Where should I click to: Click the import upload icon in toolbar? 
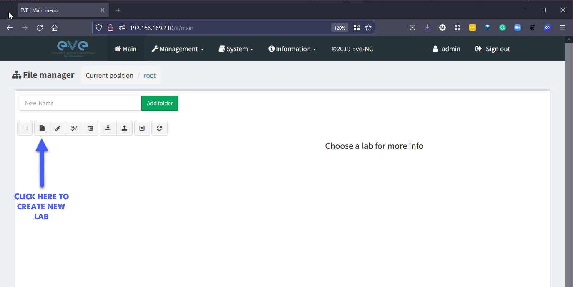pos(124,128)
